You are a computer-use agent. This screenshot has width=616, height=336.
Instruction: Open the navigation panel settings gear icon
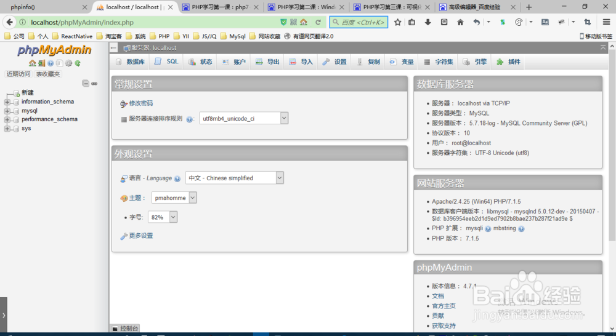(x=69, y=63)
